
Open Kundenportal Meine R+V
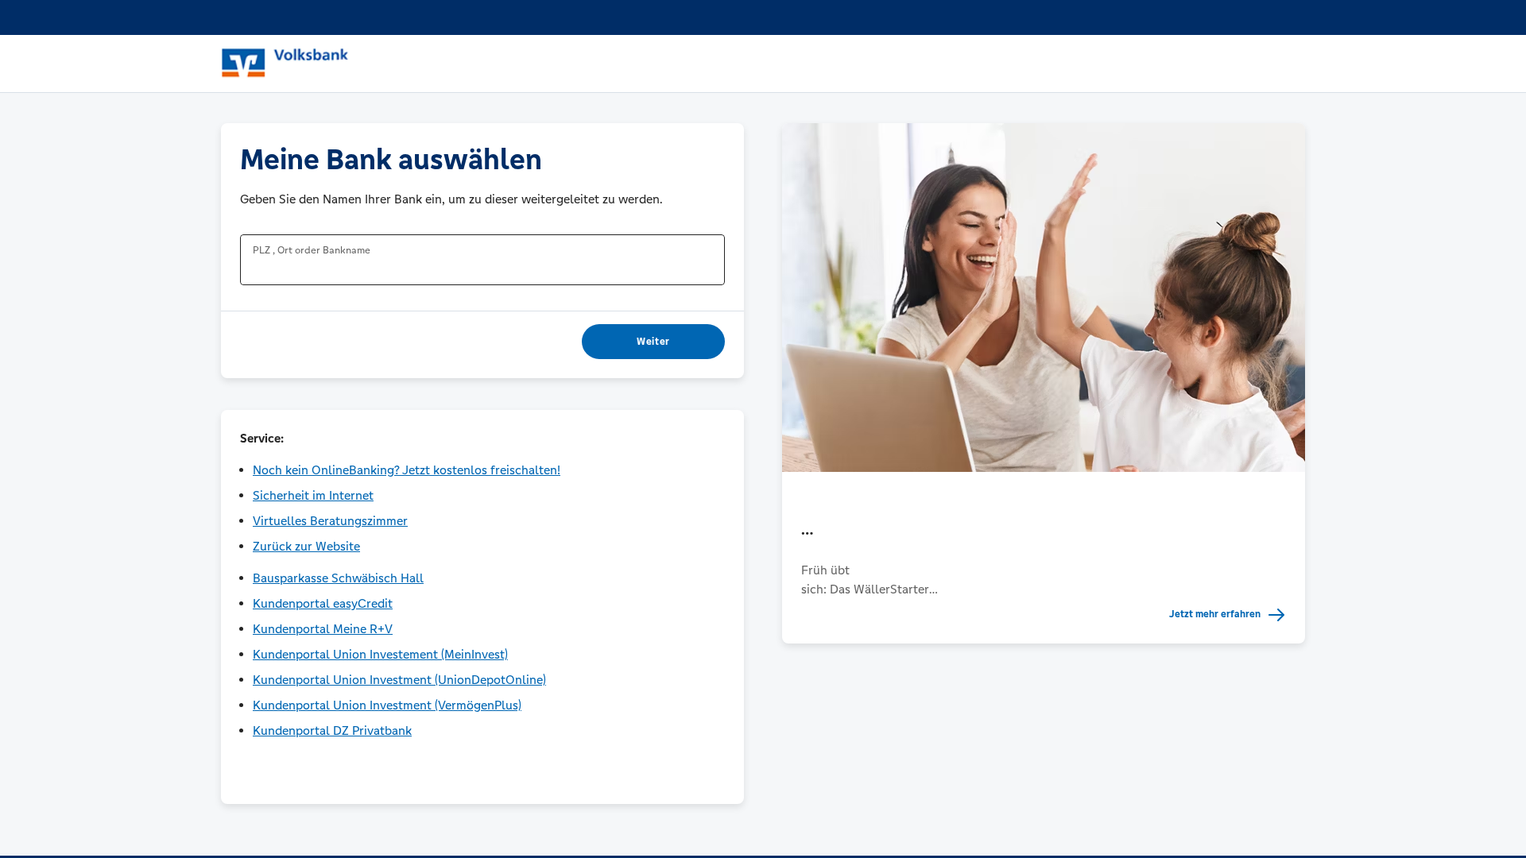point(322,628)
